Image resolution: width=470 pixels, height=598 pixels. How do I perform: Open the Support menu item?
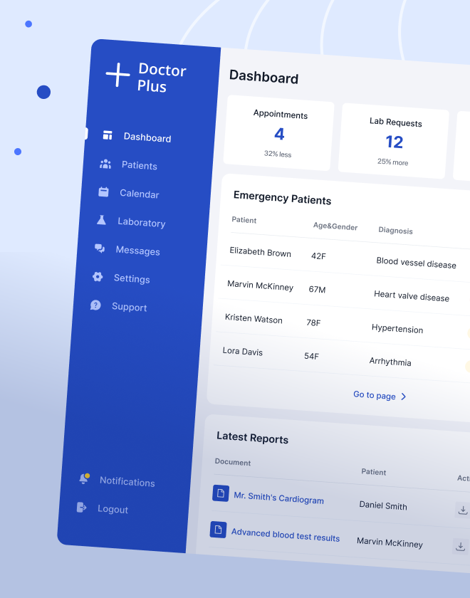tap(130, 307)
